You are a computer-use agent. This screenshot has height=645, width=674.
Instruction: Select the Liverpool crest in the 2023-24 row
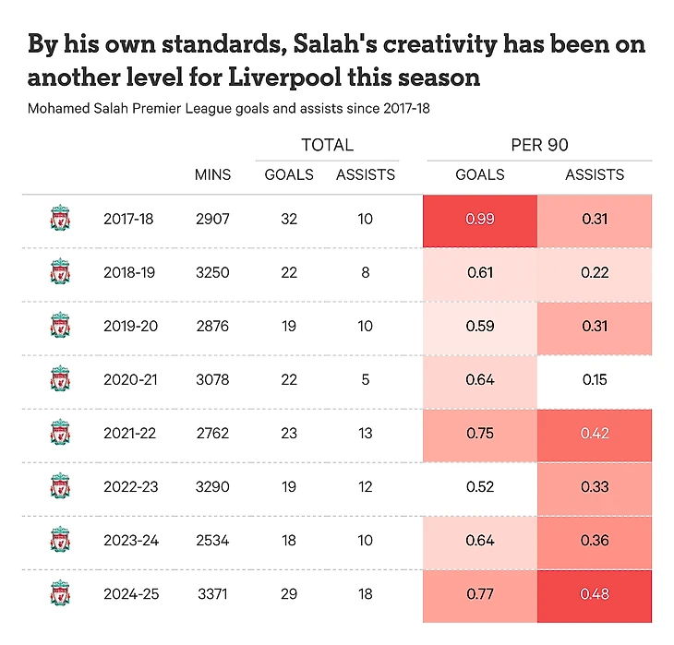(60, 541)
